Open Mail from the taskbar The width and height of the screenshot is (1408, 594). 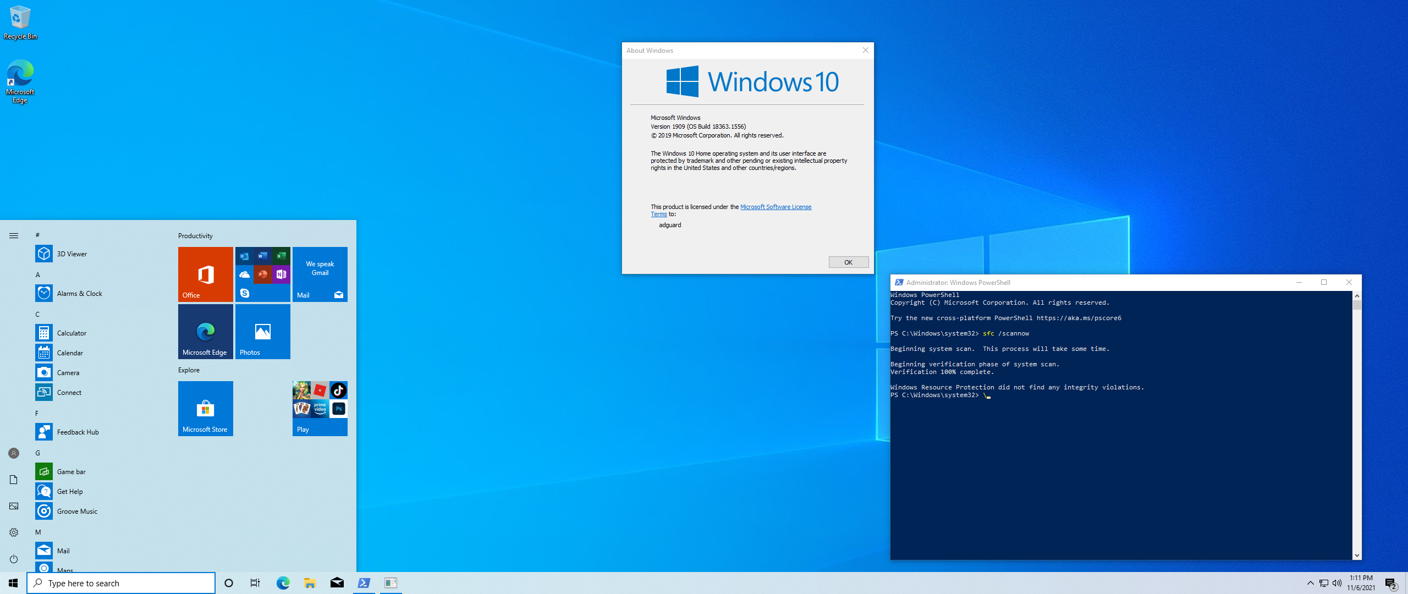pos(337,583)
